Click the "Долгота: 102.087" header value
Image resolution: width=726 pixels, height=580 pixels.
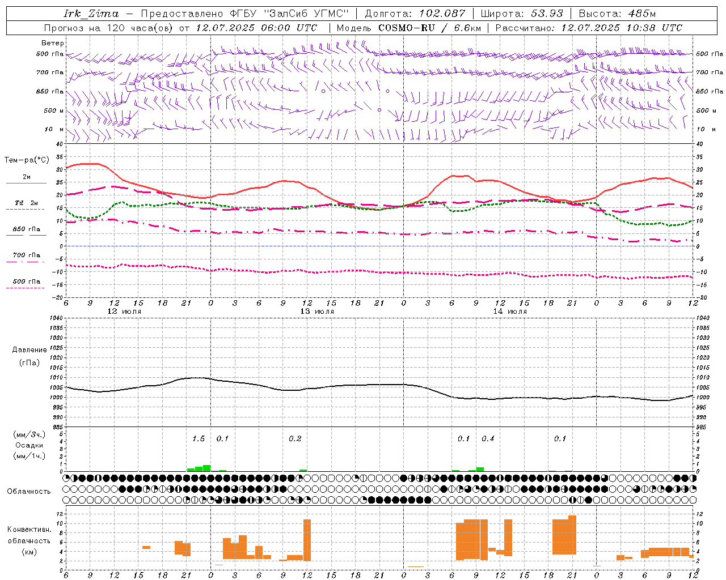click(415, 14)
